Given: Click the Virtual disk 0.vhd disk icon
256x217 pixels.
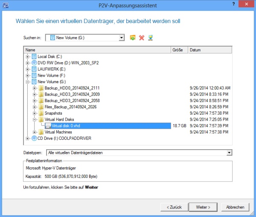Looking at the screenshot, I should tap(48, 126).
